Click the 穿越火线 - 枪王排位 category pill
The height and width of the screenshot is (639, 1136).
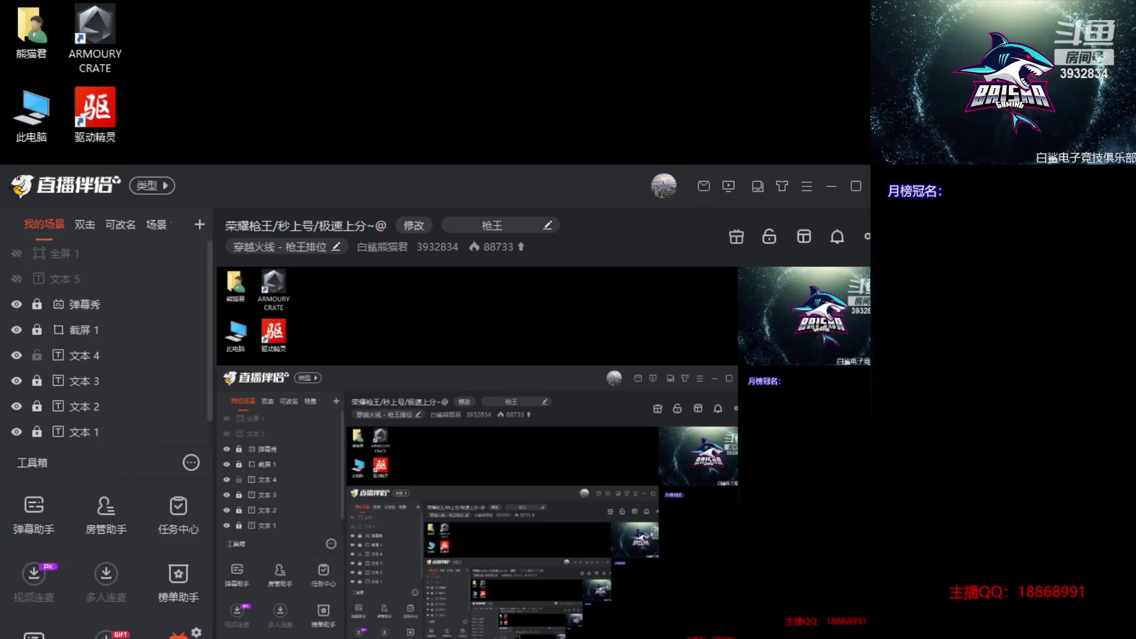point(286,247)
